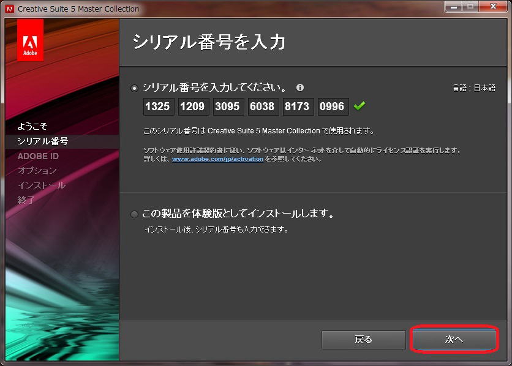Image resolution: width=512 pixels, height=366 pixels.
Task: Click the serial field containing 0996
Action: pyautogui.click(x=333, y=106)
